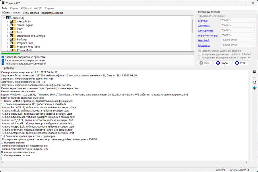The width and height of the screenshot is (258, 172).
Task: Toggle 'Поиск потенциальных уязвимостей' checkbox
Action: [3, 64]
